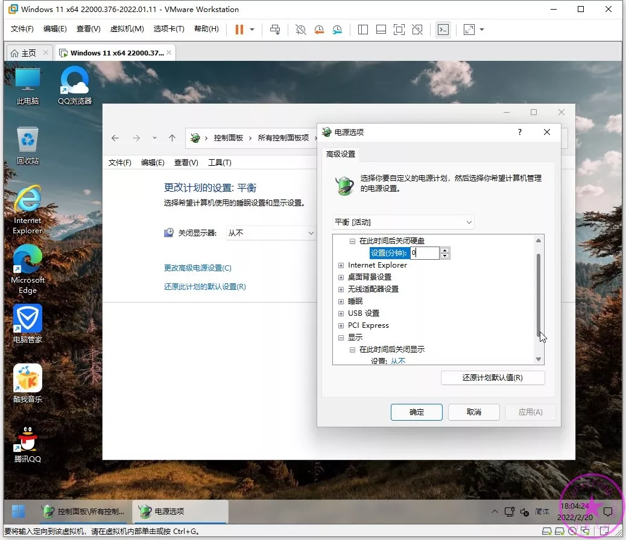Click the take snapshot clock icon
The height and width of the screenshot is (540, 626).
pyautogui.click(x=301, y=30)
